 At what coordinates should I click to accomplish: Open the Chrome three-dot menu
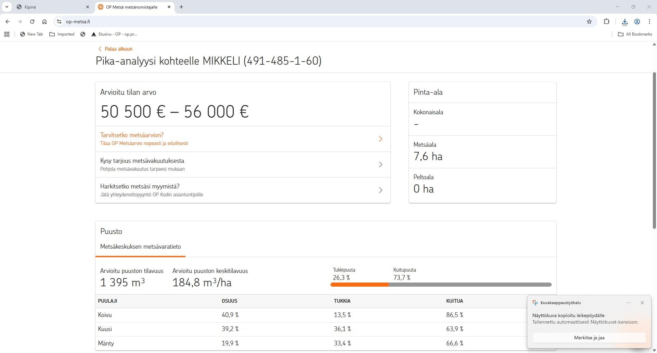[649, 22]
